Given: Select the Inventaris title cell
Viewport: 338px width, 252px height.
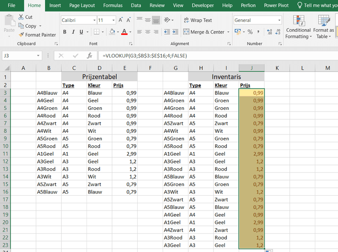Looking at the screenshot, I should (226, 77).
